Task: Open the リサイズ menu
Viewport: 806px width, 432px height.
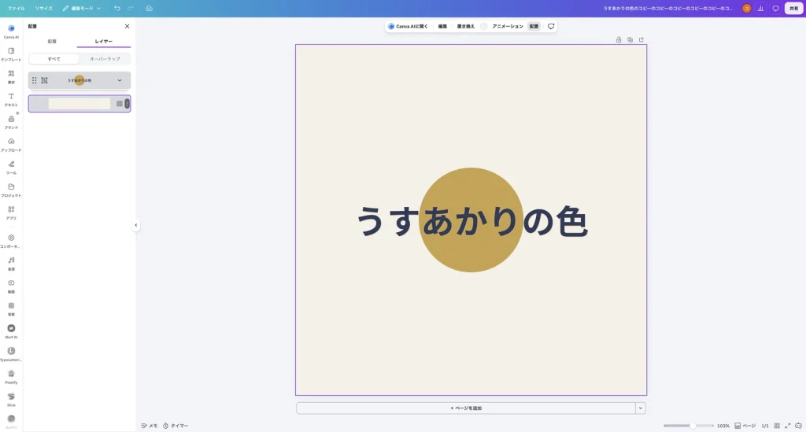Action: tap(44, 8)
